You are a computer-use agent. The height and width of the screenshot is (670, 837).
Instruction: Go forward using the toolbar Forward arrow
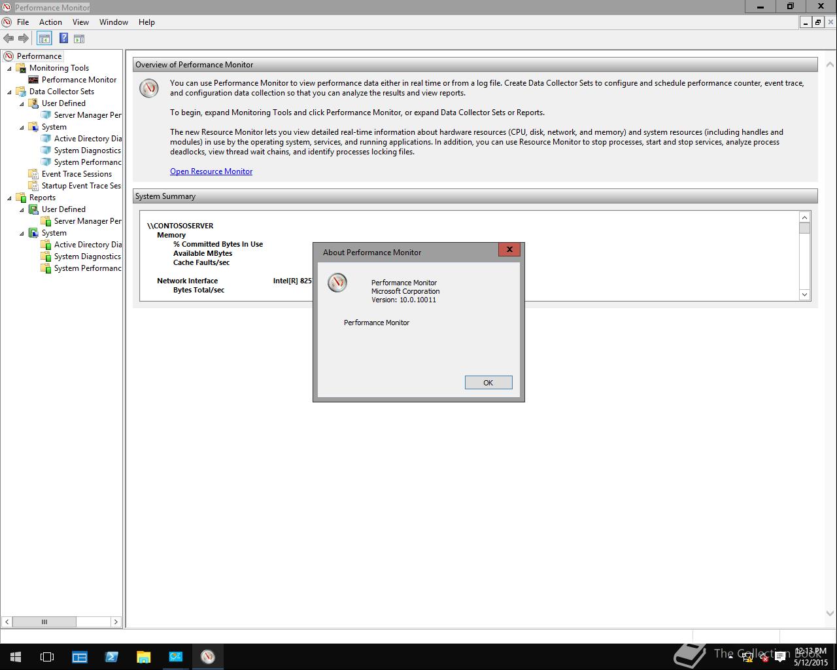(24, 39)
